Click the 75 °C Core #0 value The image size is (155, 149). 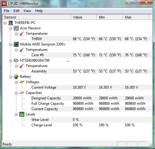84,55
